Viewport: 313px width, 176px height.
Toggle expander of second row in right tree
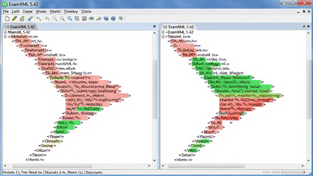pyautogui.click(x=163, y=37)
